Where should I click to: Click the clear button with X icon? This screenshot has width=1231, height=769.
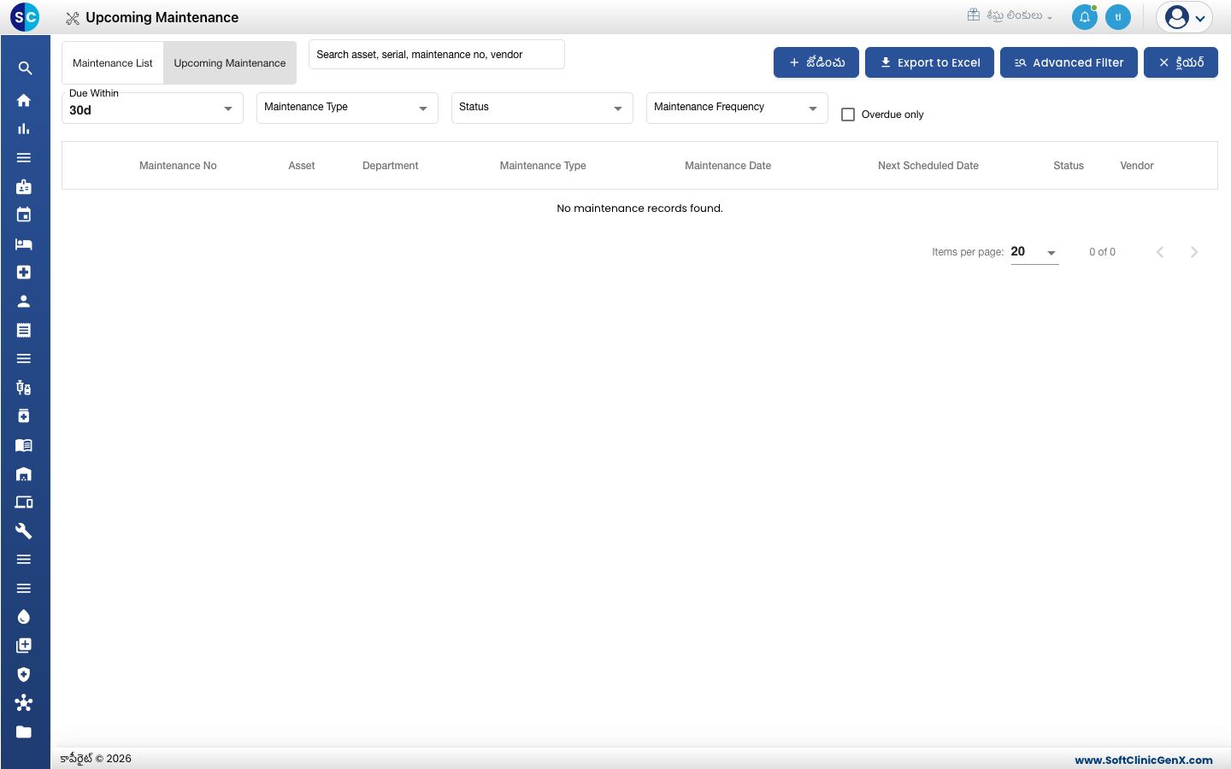(1181, 62)
